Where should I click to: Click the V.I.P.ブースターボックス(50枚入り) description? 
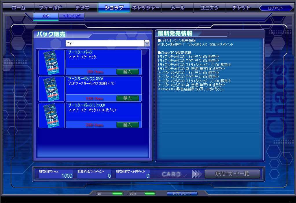click(x=91, y=84)
